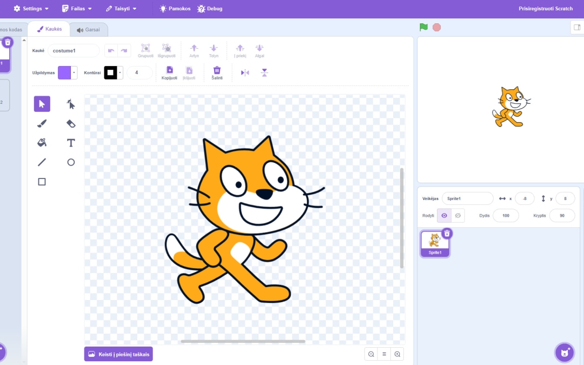Click the canvas horizontal scrollbar
Viewport: 584px width, 365px height.
point(243,341)
